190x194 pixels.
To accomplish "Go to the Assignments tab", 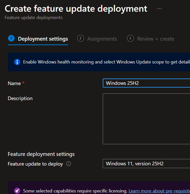I will click(x=102, y=39).
